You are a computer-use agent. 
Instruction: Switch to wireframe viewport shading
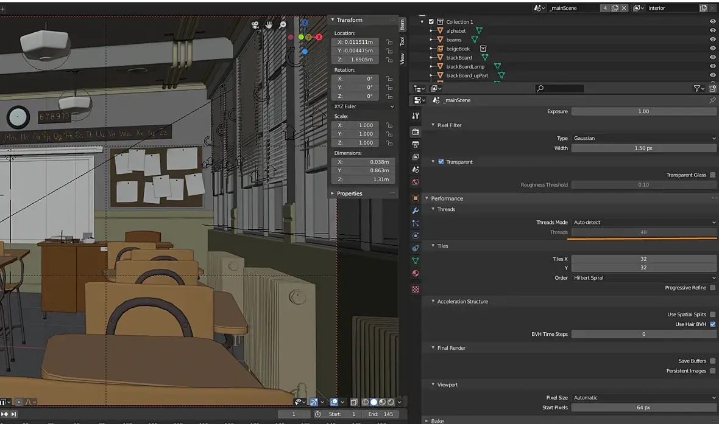[x=365, y=402]
